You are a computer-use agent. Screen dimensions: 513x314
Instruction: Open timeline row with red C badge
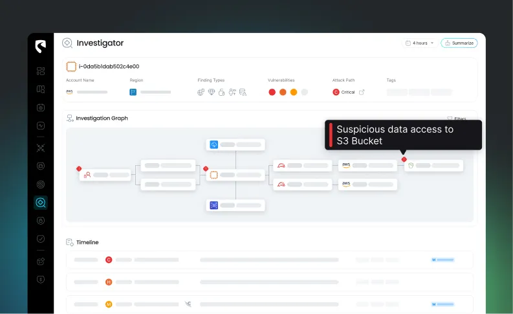pos(270,260)
